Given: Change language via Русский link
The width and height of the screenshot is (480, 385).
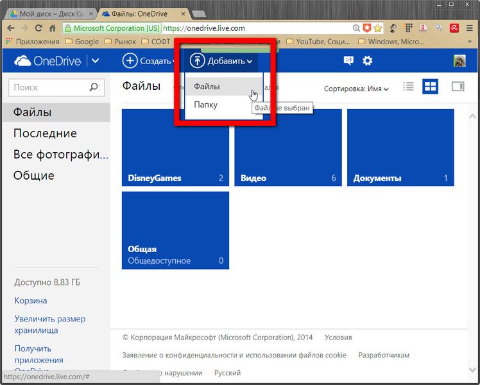Looking at the screenshot, I should 227,373.
